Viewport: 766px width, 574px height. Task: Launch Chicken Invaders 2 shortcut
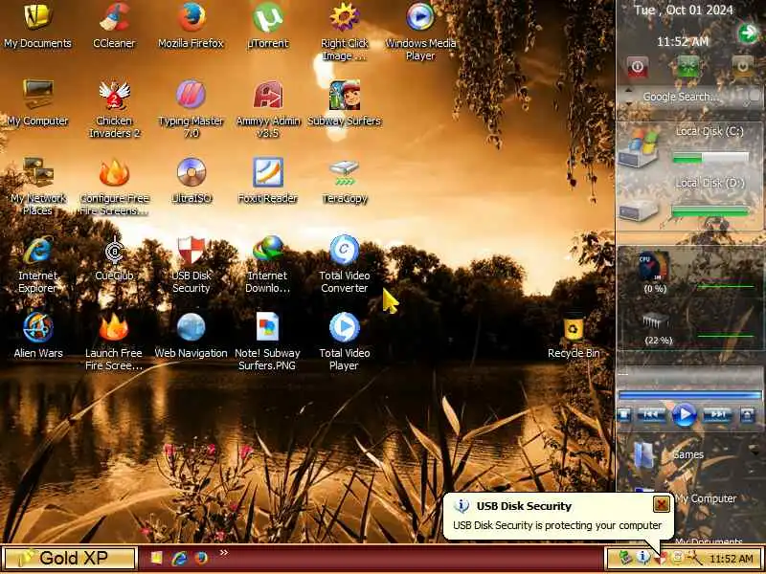coord(114,109)
